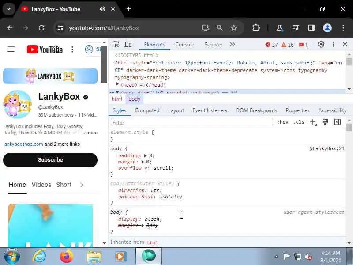Open the Layout tab

coord(176,110)
